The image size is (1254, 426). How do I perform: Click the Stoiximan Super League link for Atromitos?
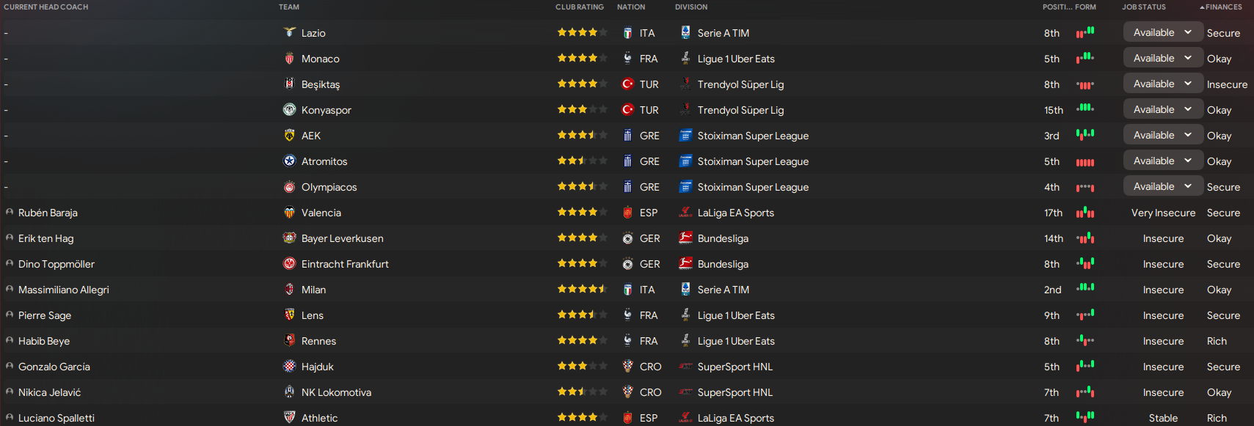(x=753, y=161)
